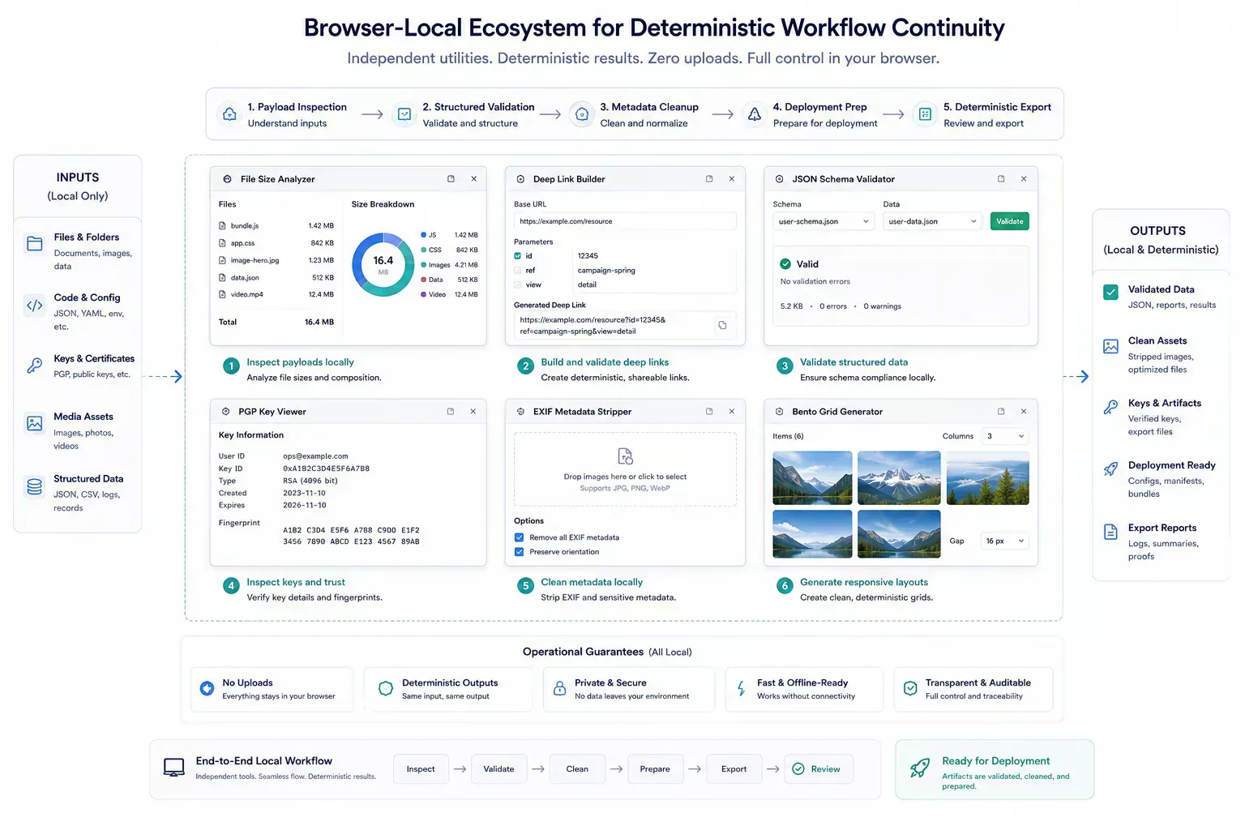Click the Code & Config input icon
The width and height of the screenshot is (1245, 830).
point(35,306)
